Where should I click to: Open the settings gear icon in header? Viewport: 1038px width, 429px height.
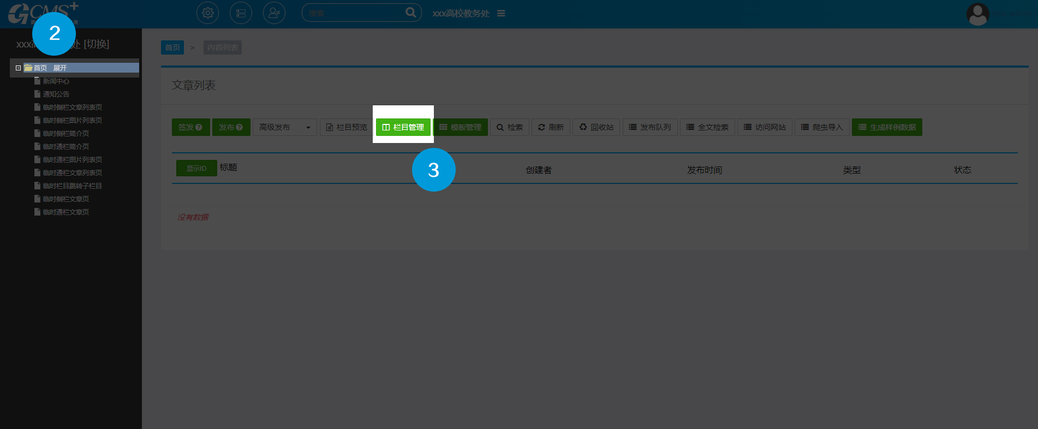tap(207, 13)
